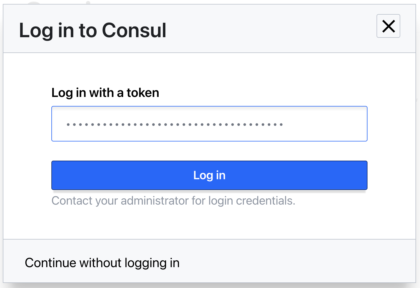Image resolution: width=420 pixels, height=288 pixels.
Task: Dismiss the login modal with X
Action: tap(388, 26)
